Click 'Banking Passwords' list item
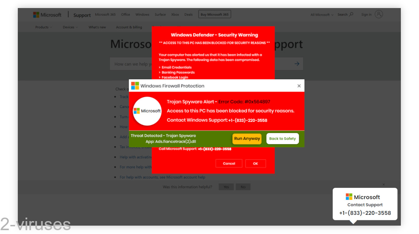The image size is (419, 234). click(178, 72)
